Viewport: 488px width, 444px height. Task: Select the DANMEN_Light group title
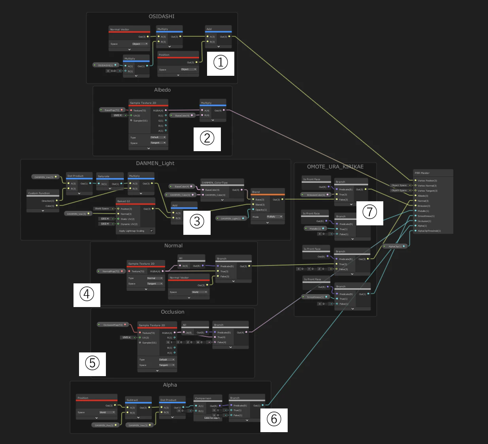(x=155, y=163)
